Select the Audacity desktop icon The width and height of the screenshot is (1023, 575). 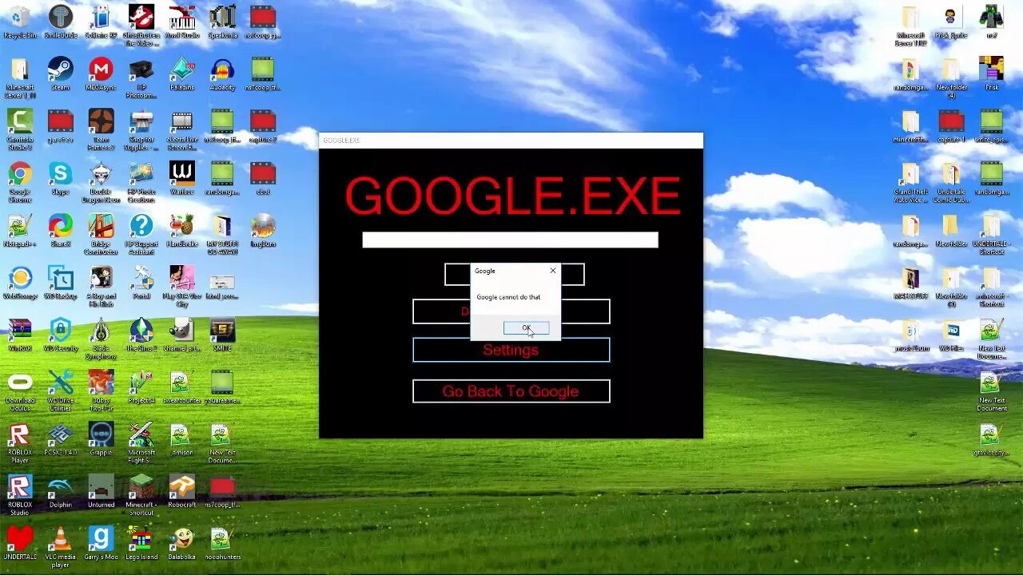pos(222,73)
